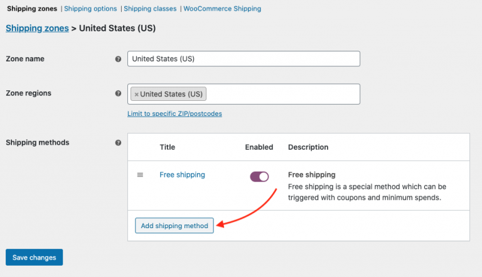Click inside the Zone regions selection box
Screen dimensions: 482x277
click(283, 94)
